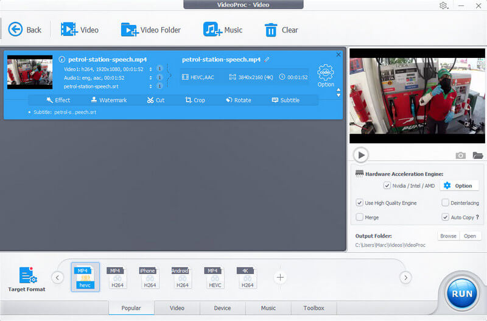487x321 pixels.
Task: Open the Crop tool
Action: [x=195, y=100]
